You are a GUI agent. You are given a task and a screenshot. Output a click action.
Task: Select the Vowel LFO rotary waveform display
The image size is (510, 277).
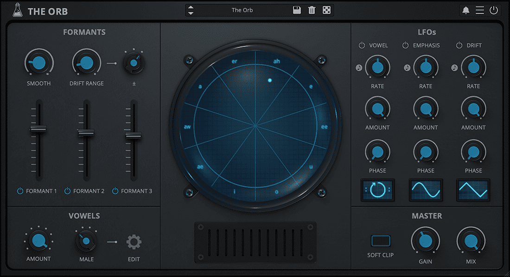377,190
